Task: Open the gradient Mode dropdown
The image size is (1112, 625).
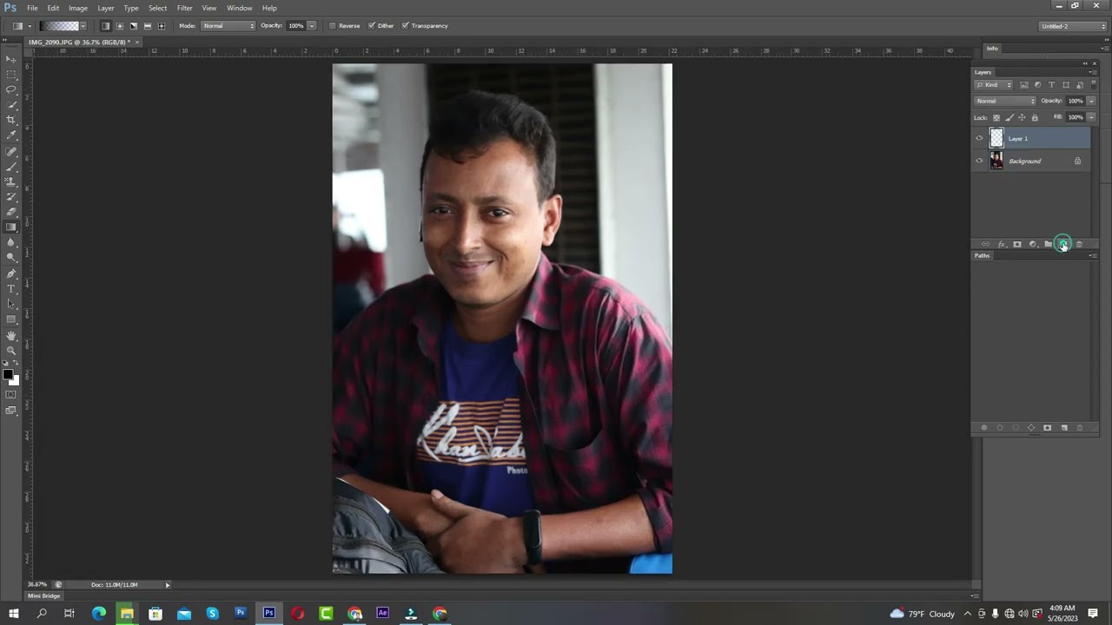Action: tap(228, 26)
